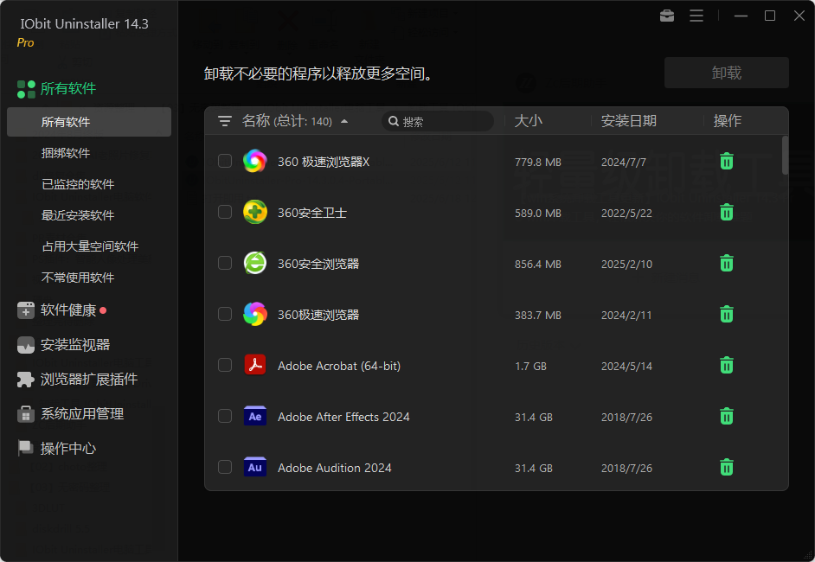Tick checkbox for Adobe After Effects 2024
The width and height of the screenshot is (815, 562).
point(225,416)
